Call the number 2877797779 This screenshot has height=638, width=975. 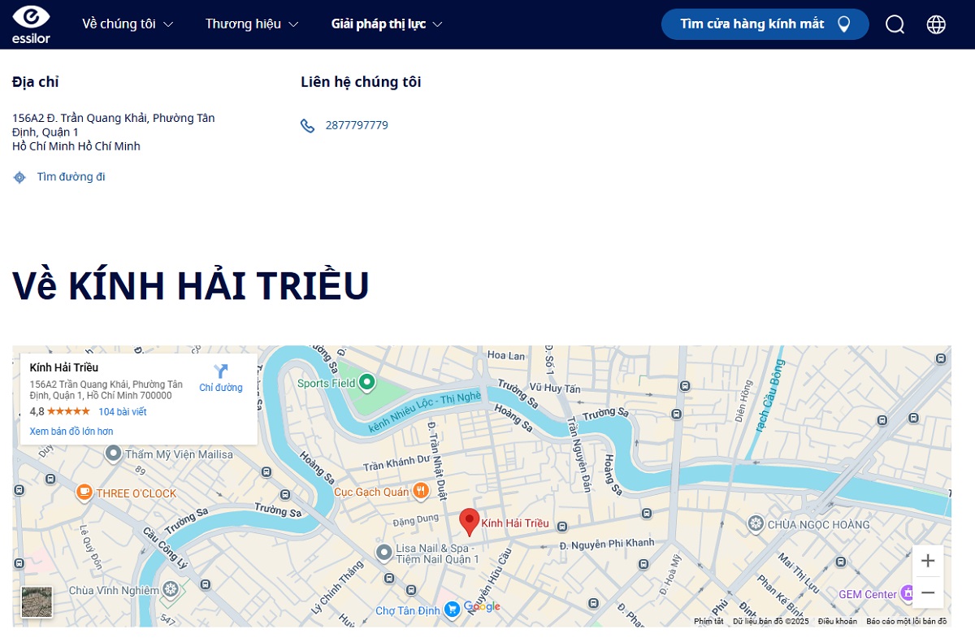357,125
